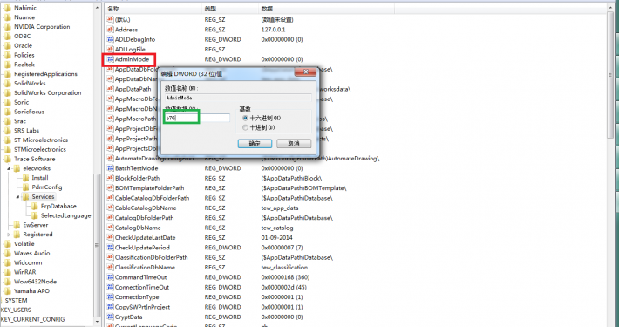The image size is (619, 327).
Task: Select the ClassificationDbName value row
Action: (x=145, y=268)
